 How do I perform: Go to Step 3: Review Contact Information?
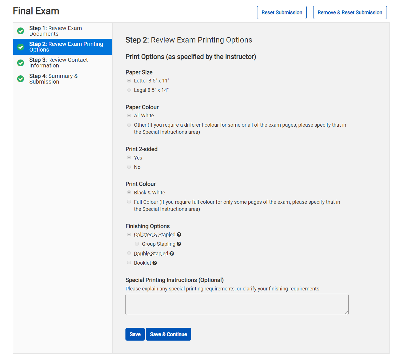(63, 63)
